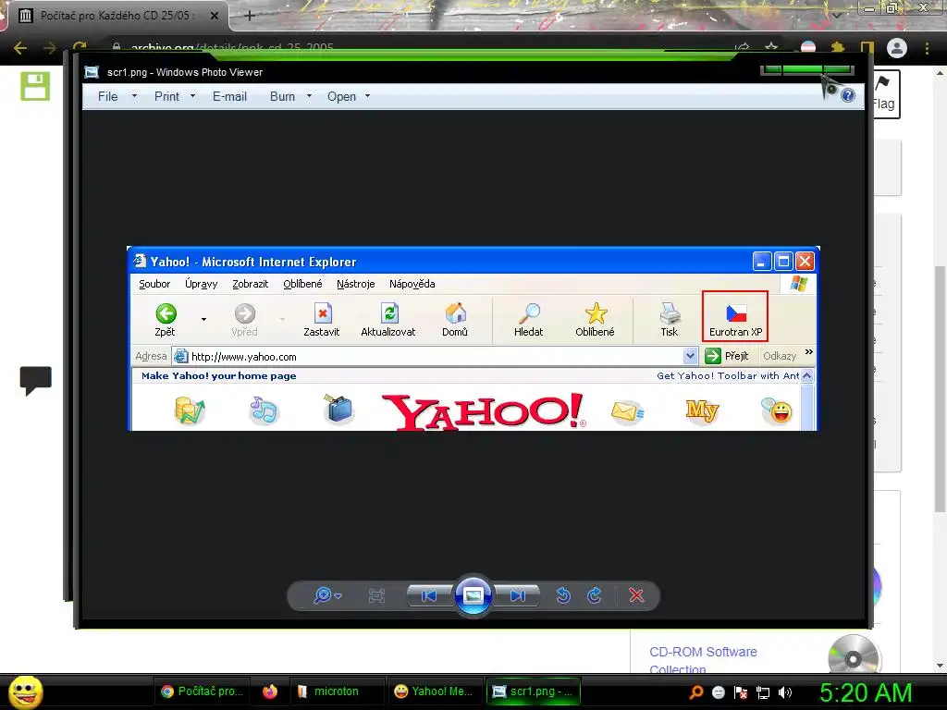
Task: Click the green floppy disk icon on the page
Action: coord(35,86)
